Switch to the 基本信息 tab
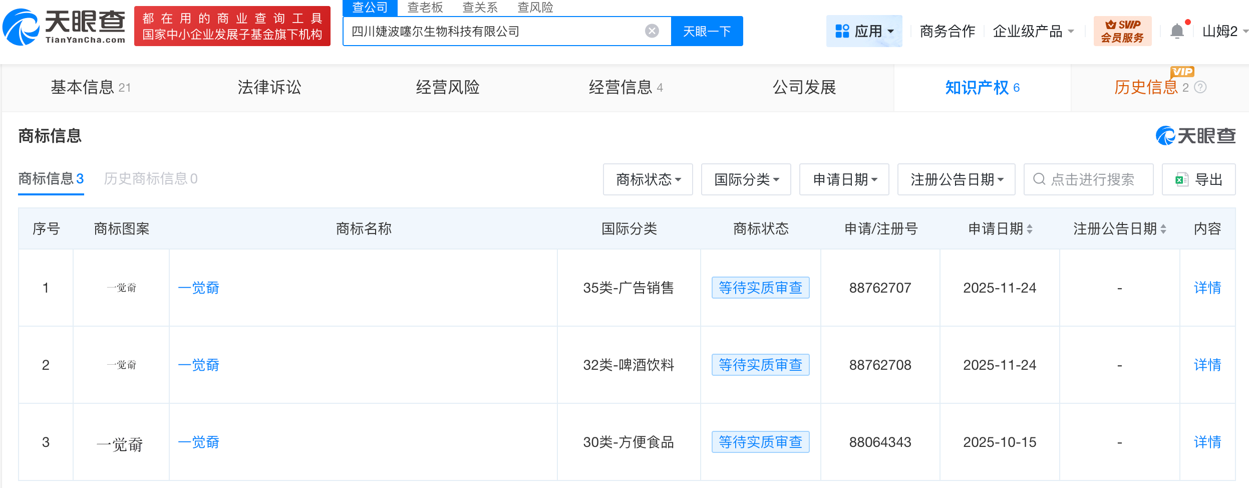Screen dimensions: 1249x488 [x=90, y=88]
